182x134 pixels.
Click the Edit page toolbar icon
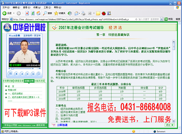pyautogui.click(x=90, y=13)
